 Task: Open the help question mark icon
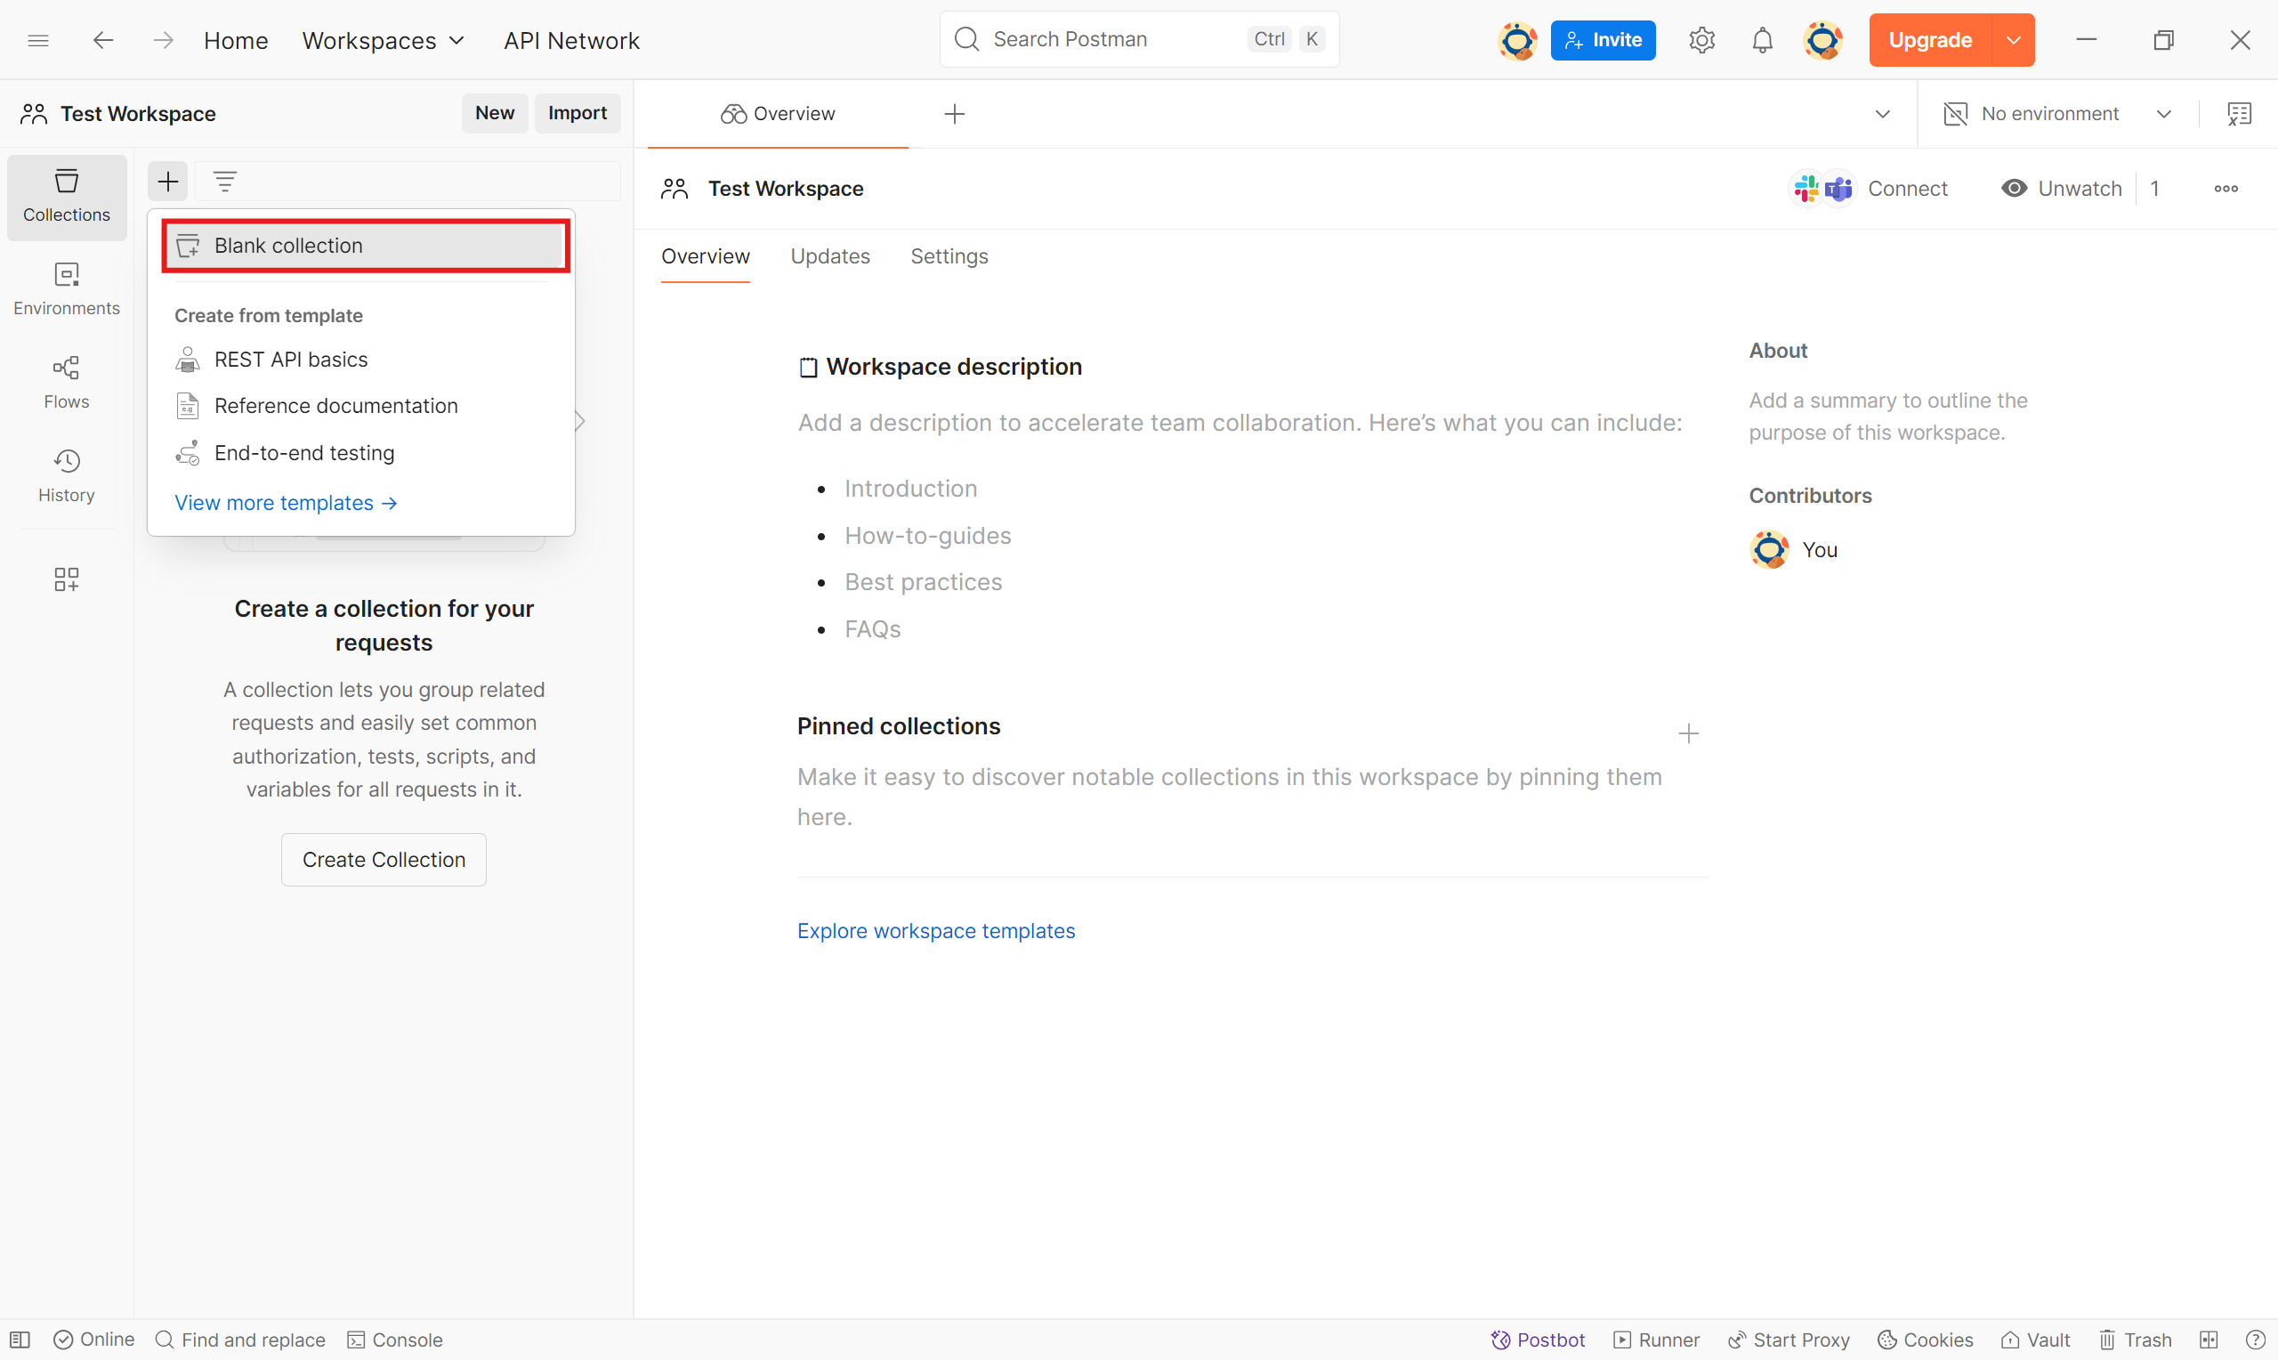(2255, 1340)
